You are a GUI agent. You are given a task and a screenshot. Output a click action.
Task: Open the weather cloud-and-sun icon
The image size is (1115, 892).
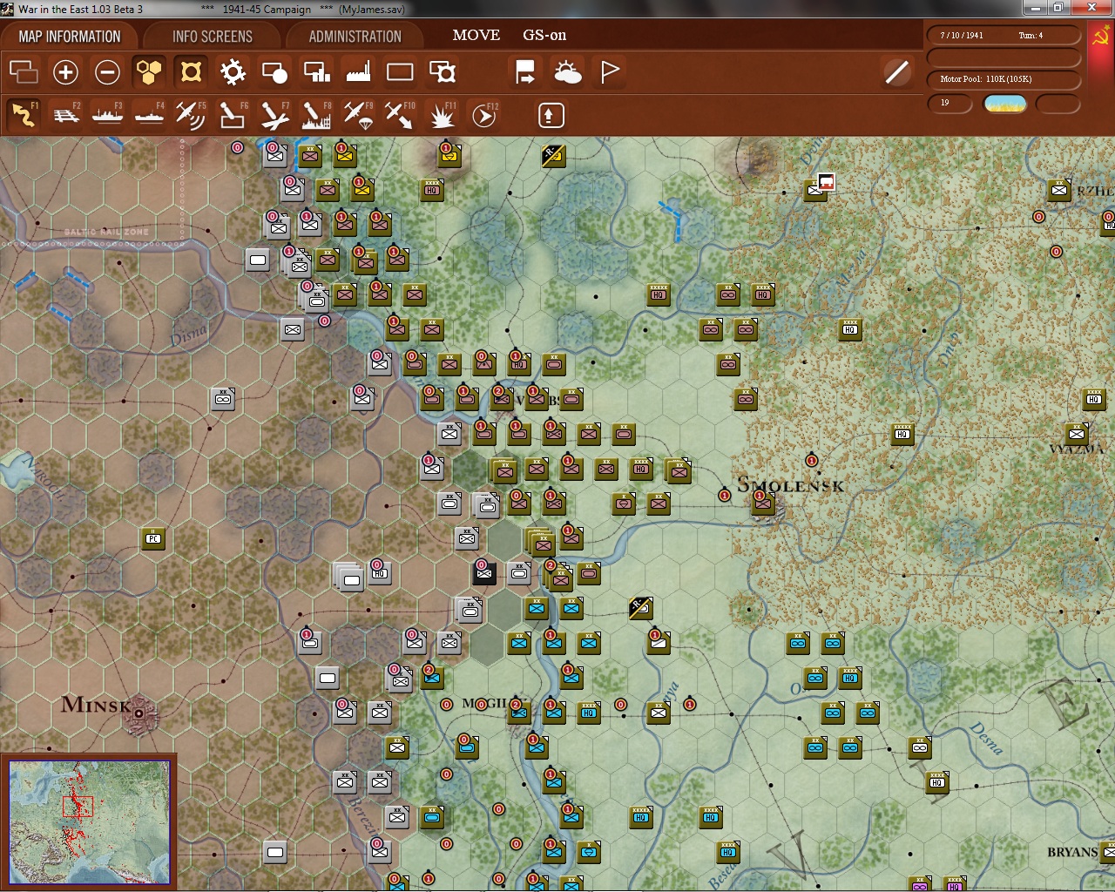tap(567, 71)
